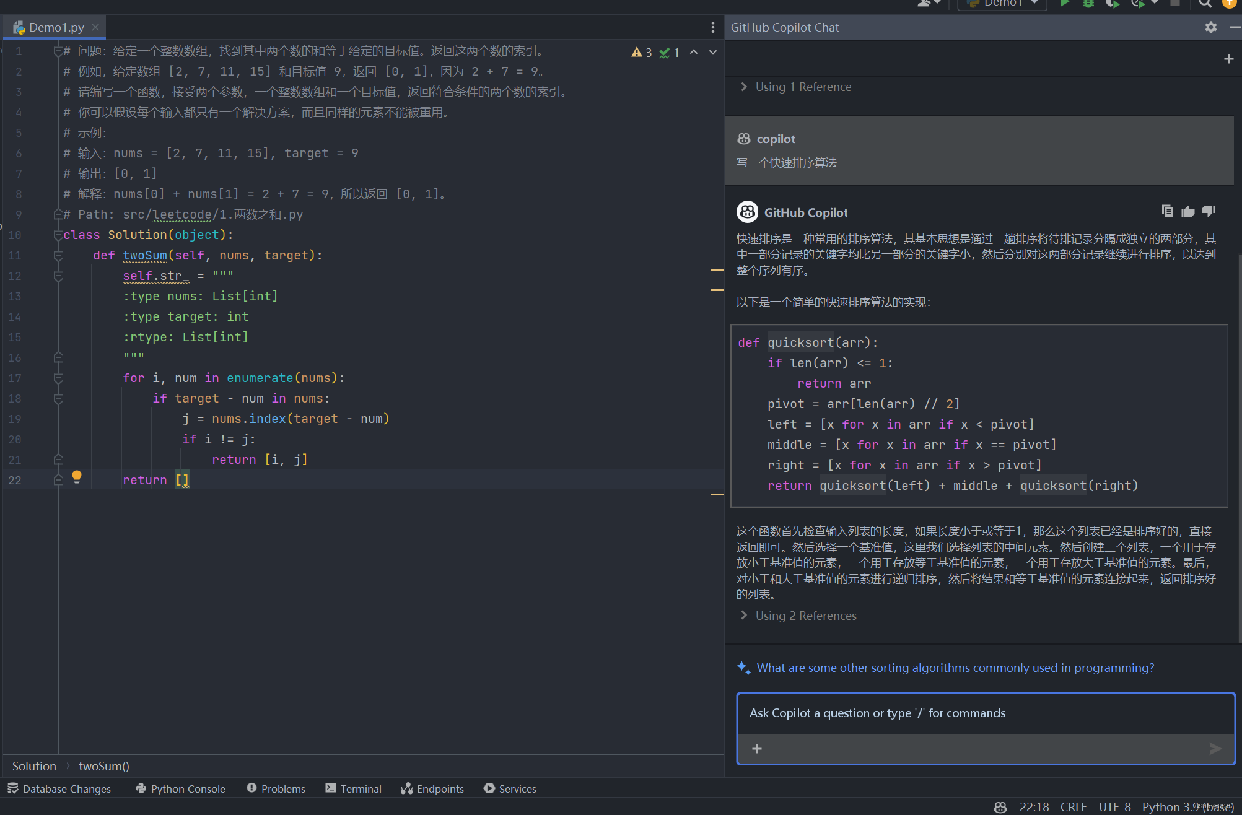Give thumbs up to Copilot answer
Image resolution: width=1242 pixels, height=815 pixels.
[x=1188, y=211]
